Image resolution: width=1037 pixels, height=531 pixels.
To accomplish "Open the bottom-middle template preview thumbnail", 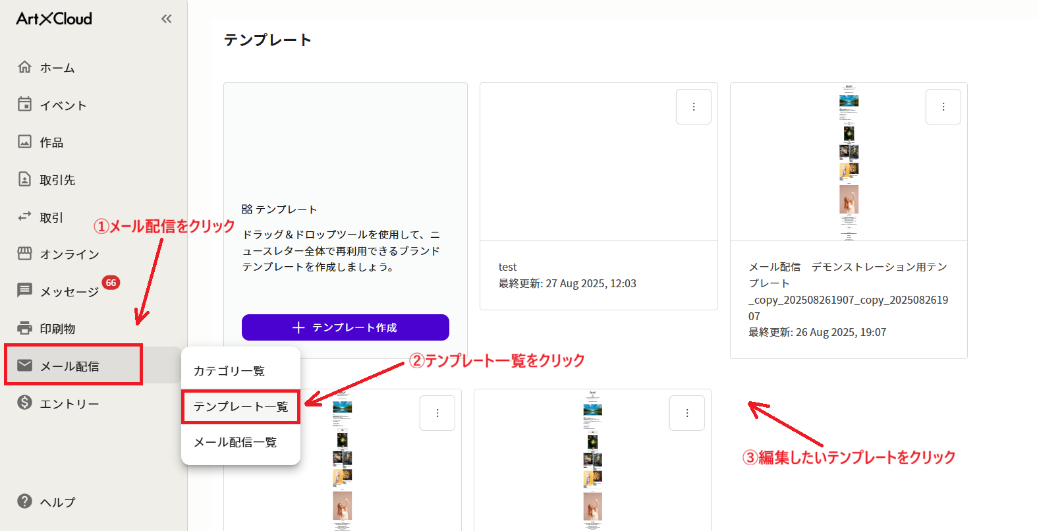I will coord(592,460).
